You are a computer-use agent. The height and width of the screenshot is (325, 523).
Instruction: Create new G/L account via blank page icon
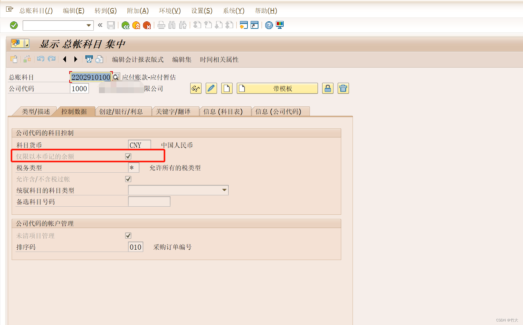click(x=227, y=88)
